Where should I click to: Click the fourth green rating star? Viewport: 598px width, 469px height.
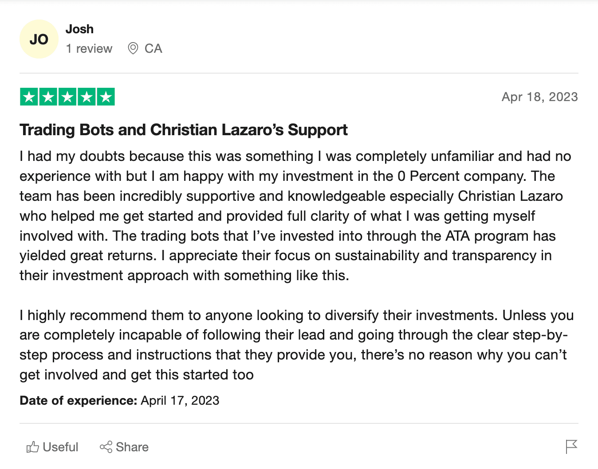click(x=87, y=97)
